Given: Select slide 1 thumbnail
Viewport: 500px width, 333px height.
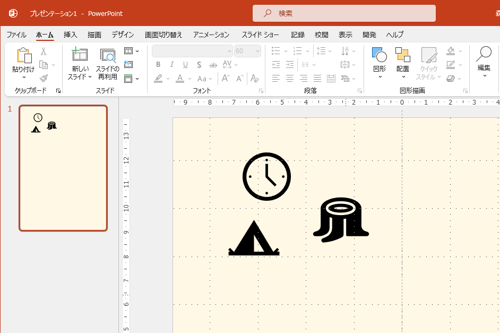Looking at the screenshot, I should coord(63,168).
